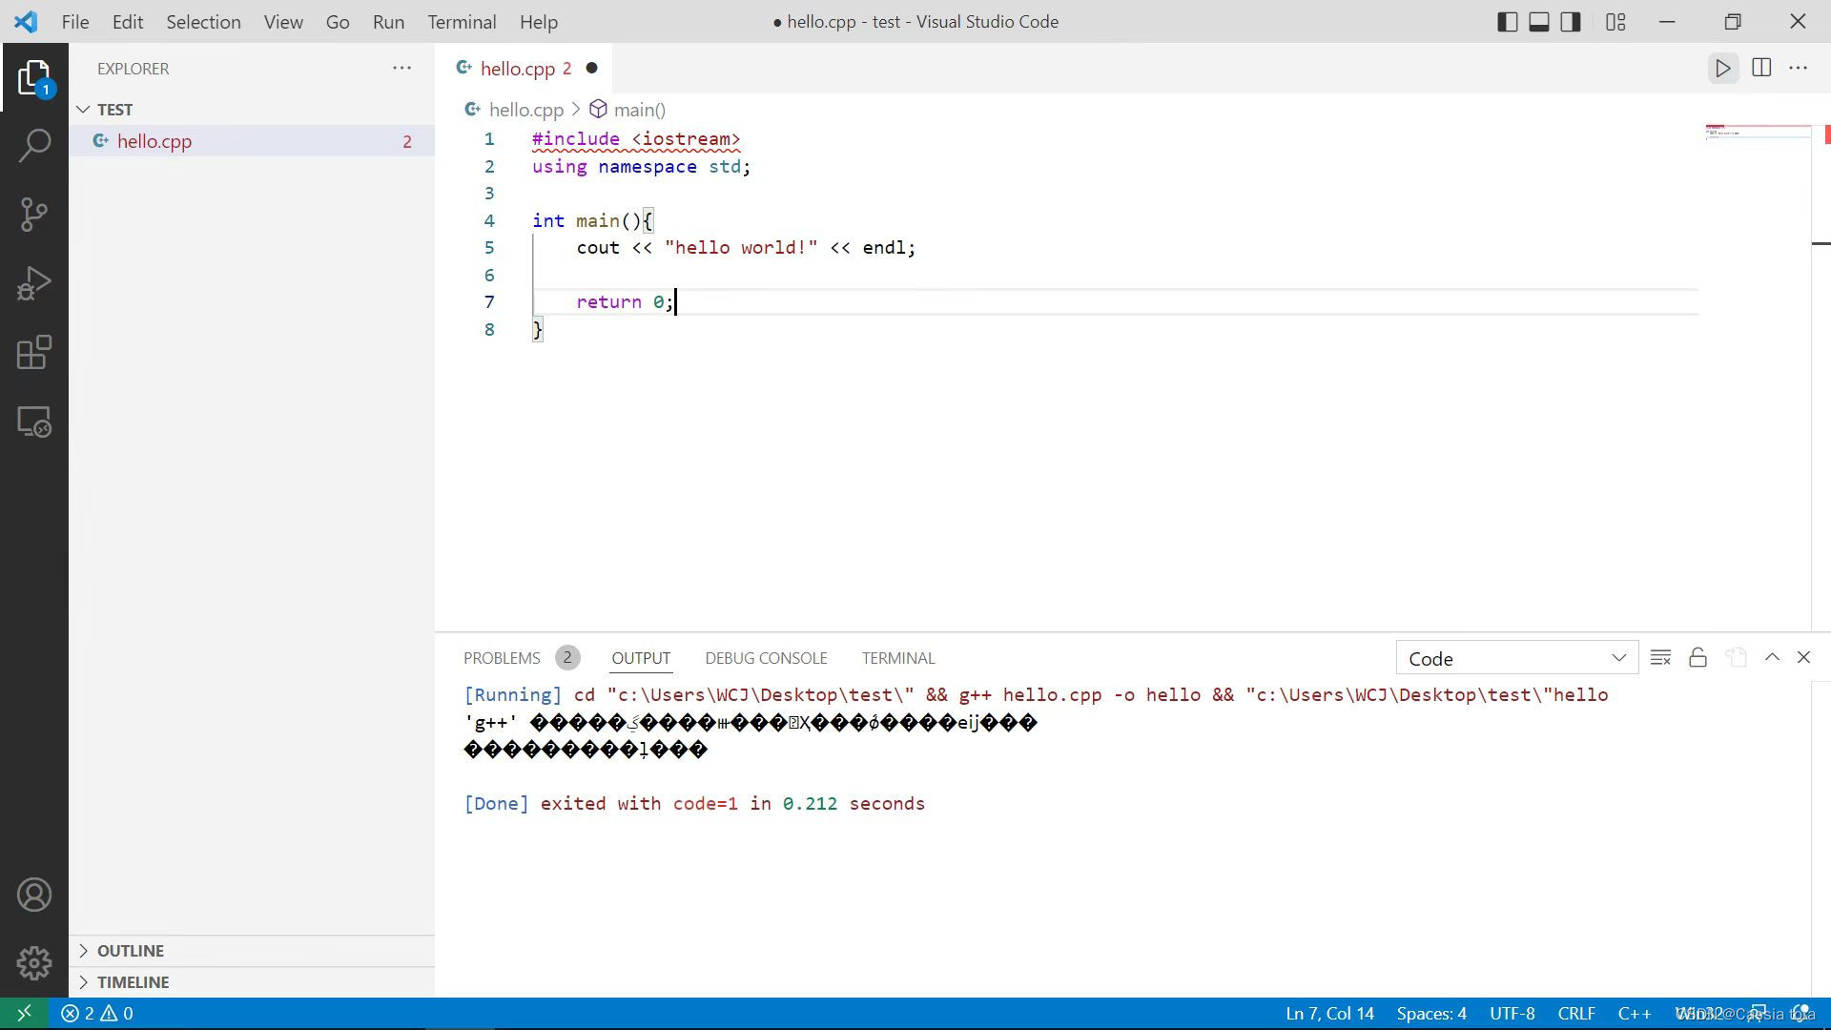This screenshot has width=1831, height=1030.
Task: Click the editor minimap preview
Action: 1758,132
